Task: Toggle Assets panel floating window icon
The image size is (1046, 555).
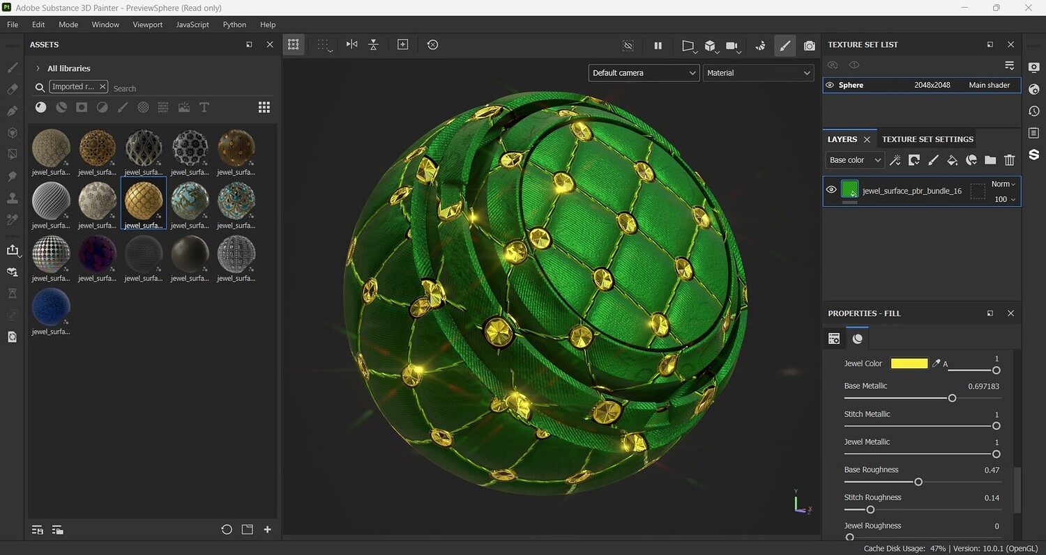Action: click(x=249, y=45)
